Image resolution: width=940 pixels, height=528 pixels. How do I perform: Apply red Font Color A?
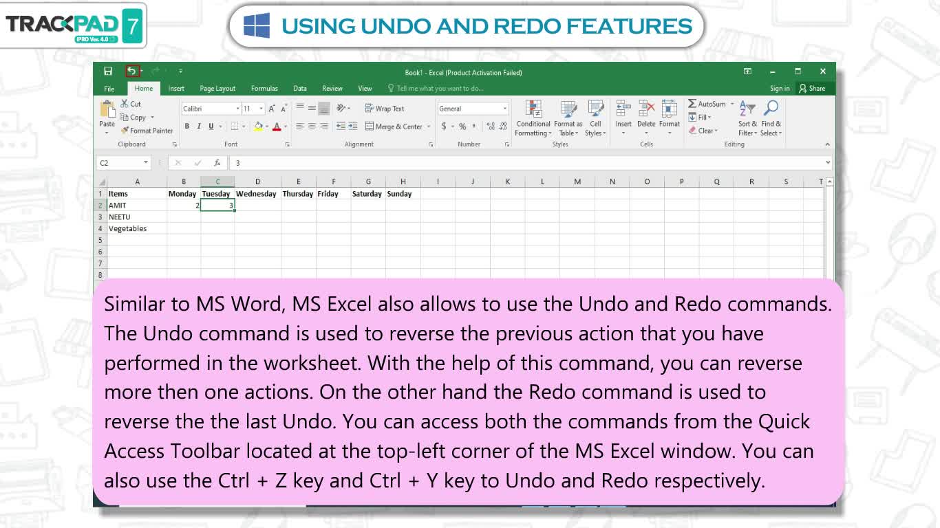(277, 126)
